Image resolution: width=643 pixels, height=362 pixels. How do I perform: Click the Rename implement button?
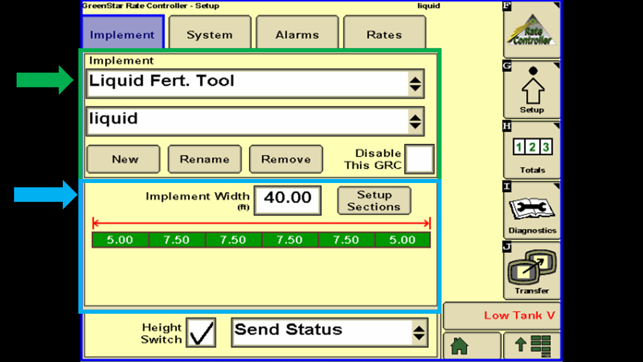coord(204,159)
